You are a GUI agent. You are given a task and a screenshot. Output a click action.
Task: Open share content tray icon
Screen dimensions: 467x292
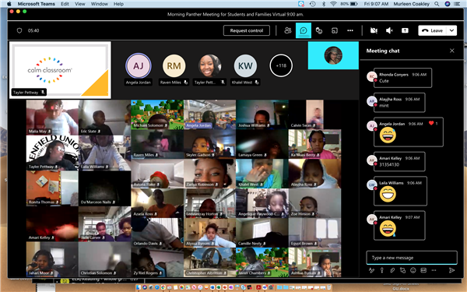click(x=405, y=30)
